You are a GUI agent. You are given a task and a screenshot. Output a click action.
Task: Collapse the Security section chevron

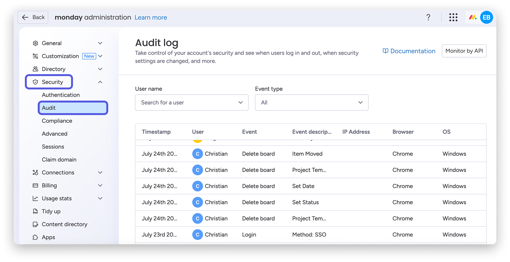(x=100, y=82)
